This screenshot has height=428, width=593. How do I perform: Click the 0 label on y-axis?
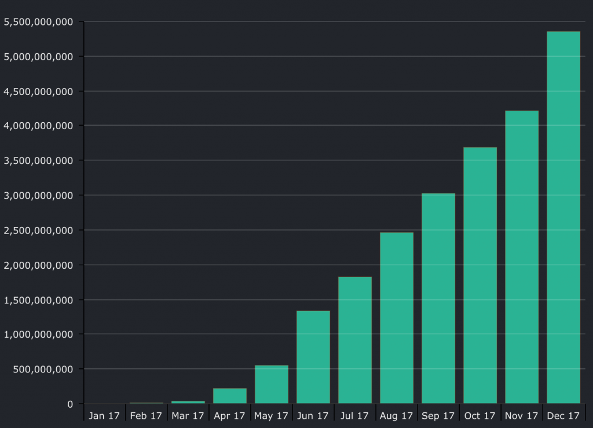coord(70,404)
